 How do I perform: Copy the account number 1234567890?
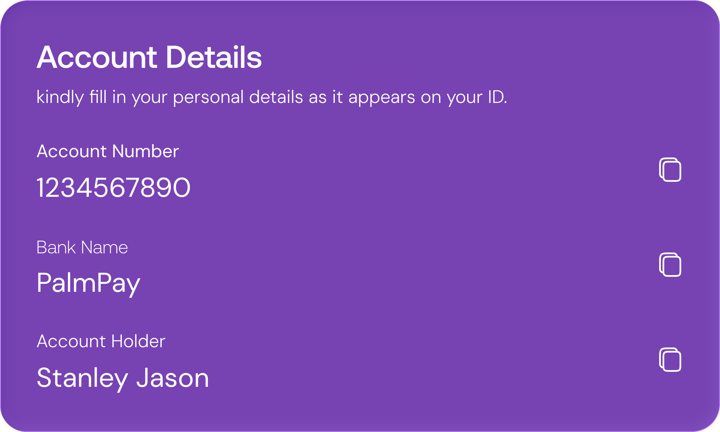tap(670, 170)
